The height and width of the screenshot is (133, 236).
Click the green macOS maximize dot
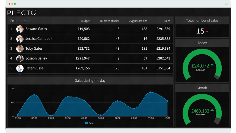(x=15, y=4)
